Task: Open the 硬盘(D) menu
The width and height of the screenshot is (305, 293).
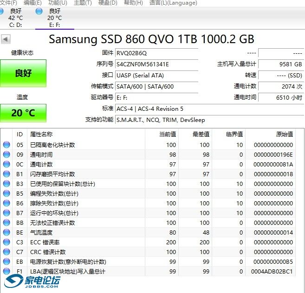Action: pos(108,3)
